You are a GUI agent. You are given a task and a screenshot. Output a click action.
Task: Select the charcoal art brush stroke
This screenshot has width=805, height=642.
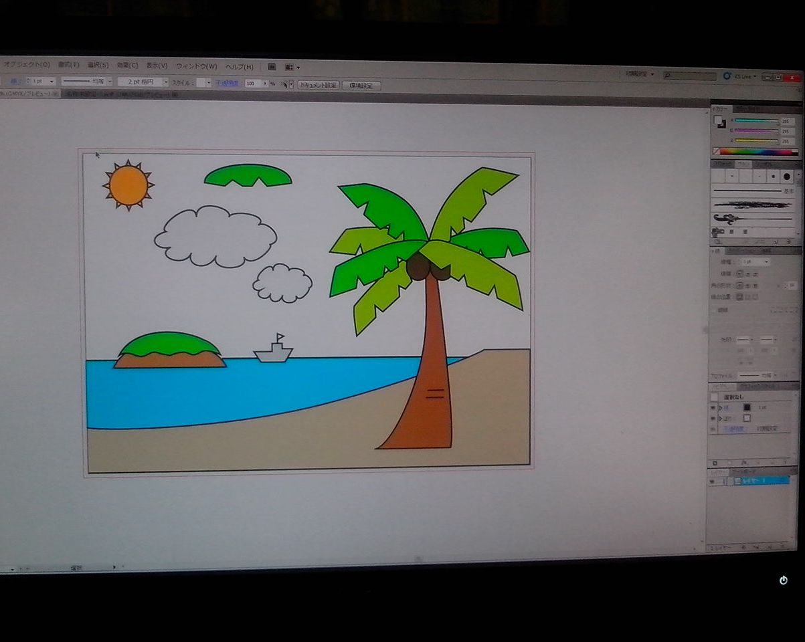(753, 205)
